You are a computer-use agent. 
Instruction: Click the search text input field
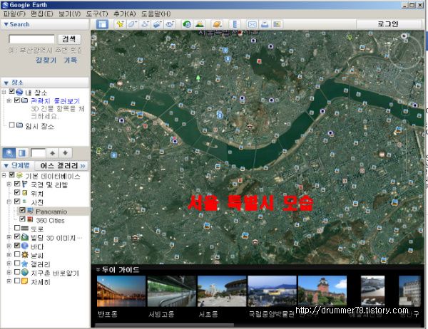(31, 39)
